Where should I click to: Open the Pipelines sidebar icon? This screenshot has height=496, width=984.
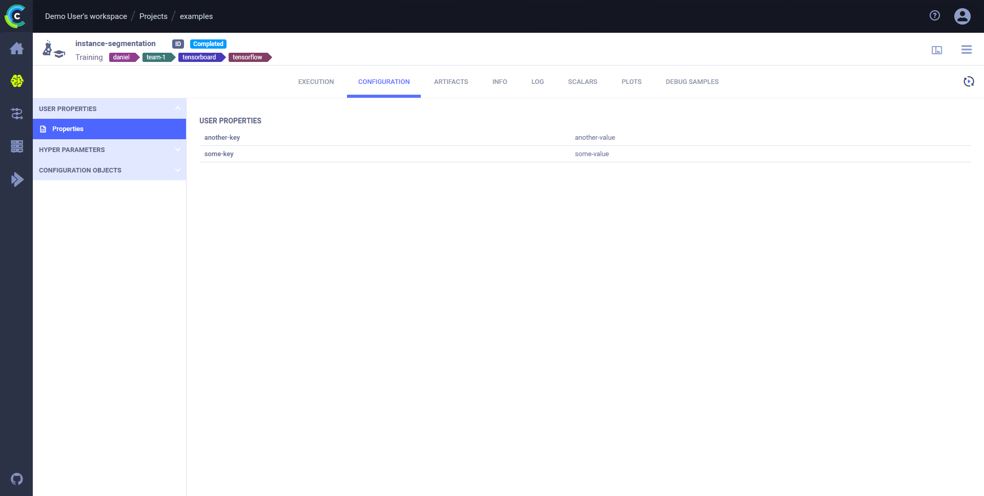(x=16, y=114)
